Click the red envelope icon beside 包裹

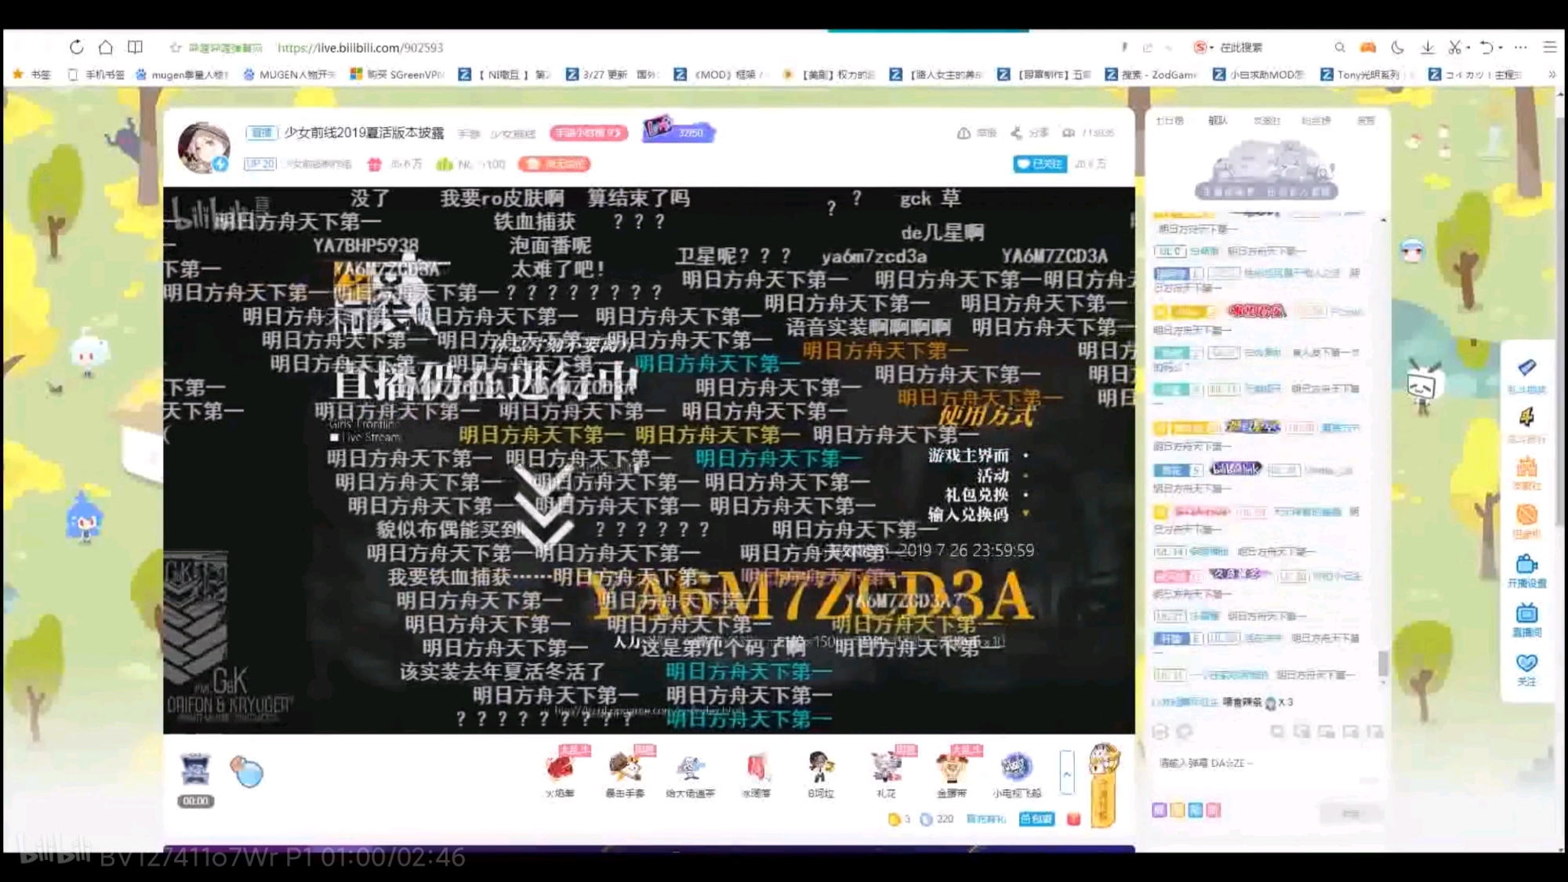(x=1074, y=819)
